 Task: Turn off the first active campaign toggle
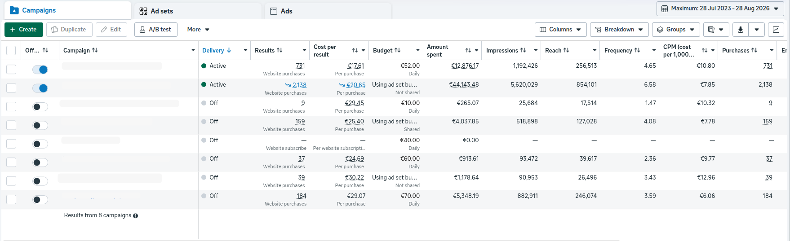[40, 70]
